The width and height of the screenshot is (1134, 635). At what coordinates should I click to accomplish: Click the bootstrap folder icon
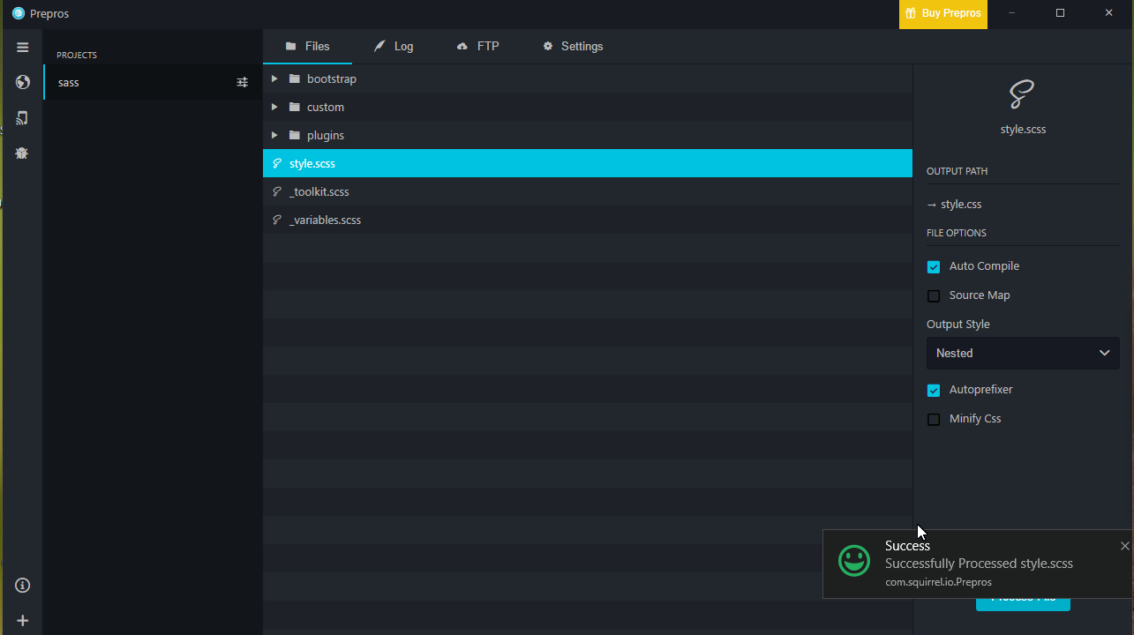(295, 78)
